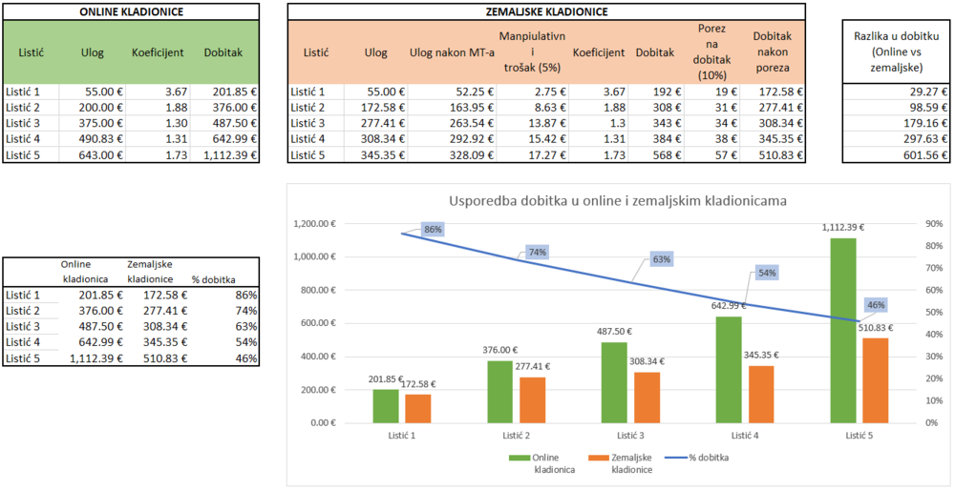Click the ONLINE KLADIONICE table title
This screenshot has height=490, width=955.
tap(130, 11)
